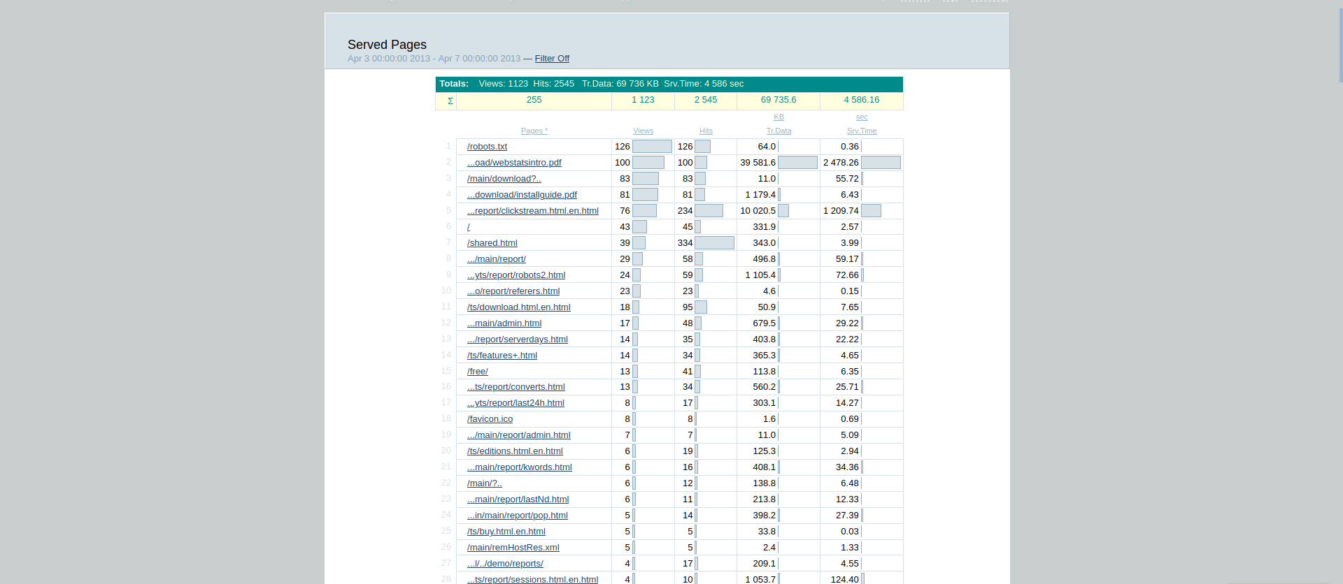
Task: Click the Filter Off link
Action: (552, 59)
